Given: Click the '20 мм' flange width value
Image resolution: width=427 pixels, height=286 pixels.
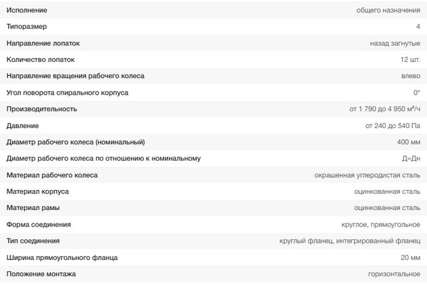Looking at the screenshot, I should pos(410,257).
